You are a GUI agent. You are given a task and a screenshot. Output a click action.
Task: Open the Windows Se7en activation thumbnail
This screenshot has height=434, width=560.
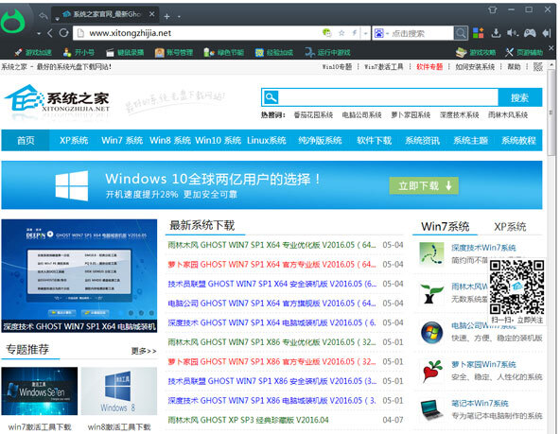coord(40,391)
